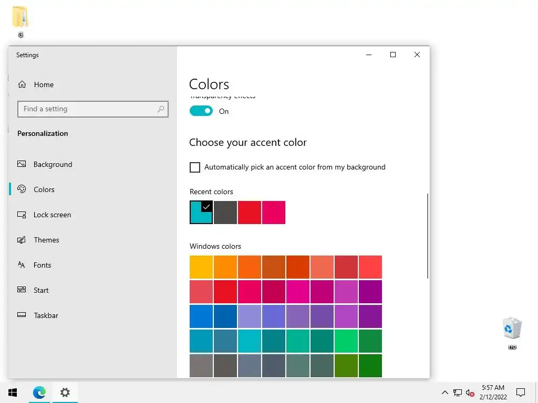Open the Windows Start menu button
Image resolution: width=538 pixels, height=403 pixels.
[13, 393]
